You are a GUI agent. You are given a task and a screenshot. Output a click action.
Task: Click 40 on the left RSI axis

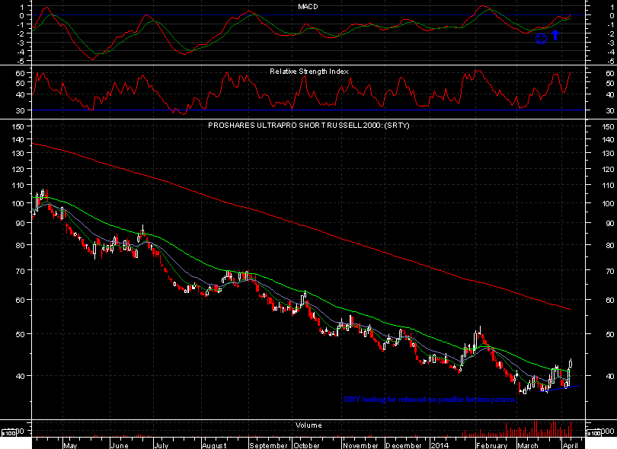21,94
